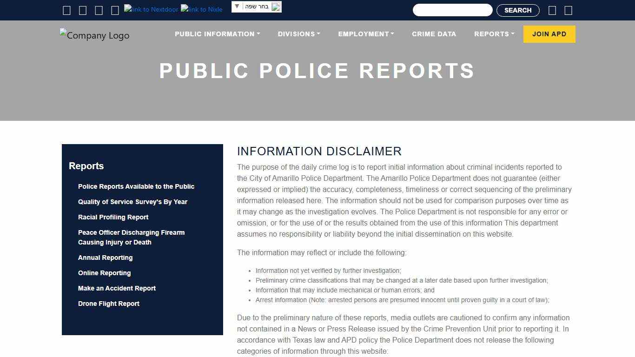This screenshot has width=635, height=357.
Task: Click the icon beside the SEARCH button
Action: (552, 10)
